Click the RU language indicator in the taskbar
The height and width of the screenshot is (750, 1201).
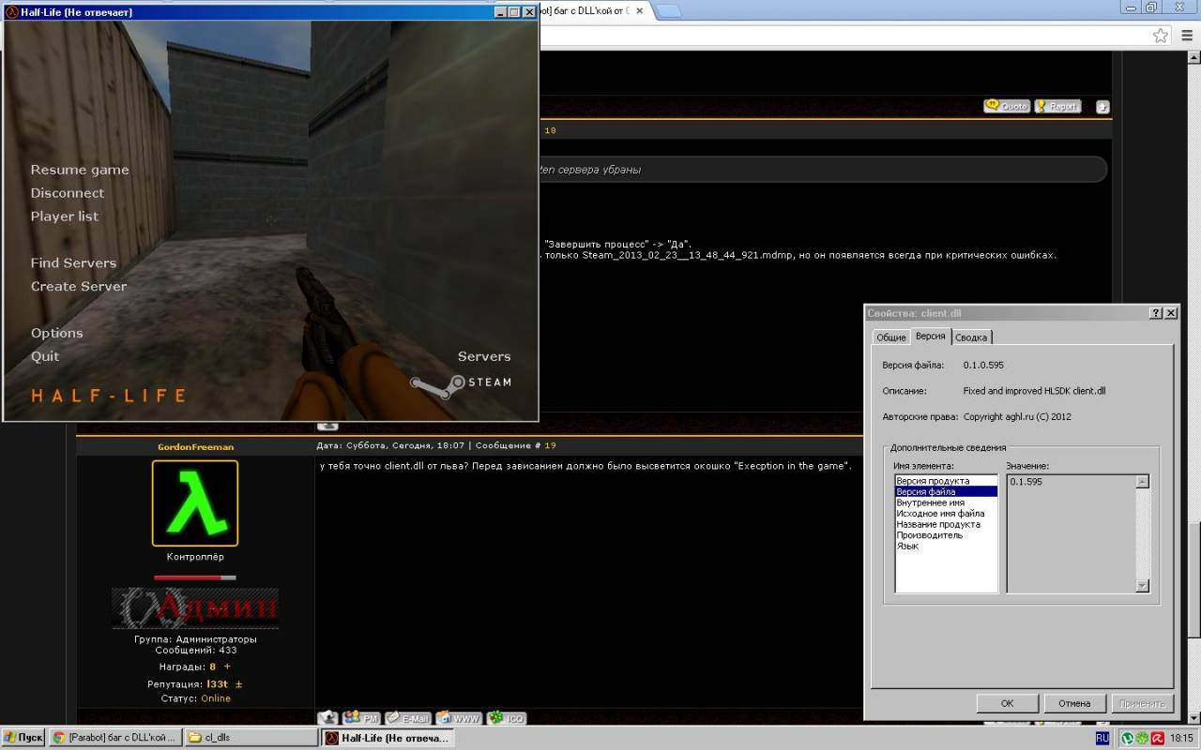click(x=1102, y=738)
